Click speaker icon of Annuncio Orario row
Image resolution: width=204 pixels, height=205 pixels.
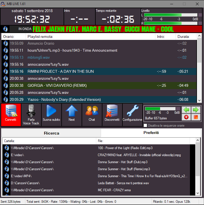point(6,43)
